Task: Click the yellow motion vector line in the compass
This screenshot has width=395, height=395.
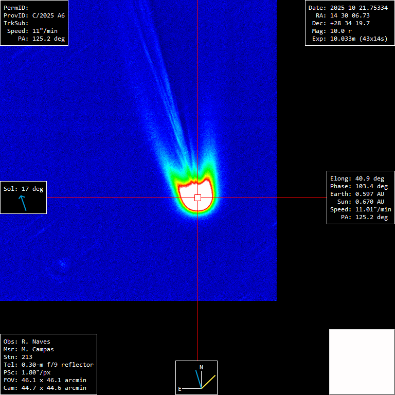Action: [x=208, y=382]
